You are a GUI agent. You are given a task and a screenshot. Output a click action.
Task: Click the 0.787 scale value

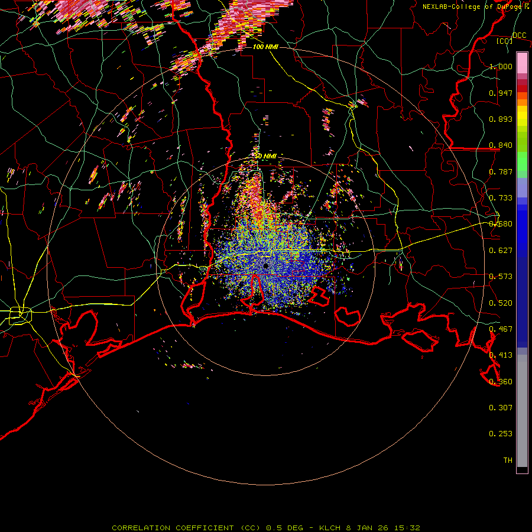501,171
